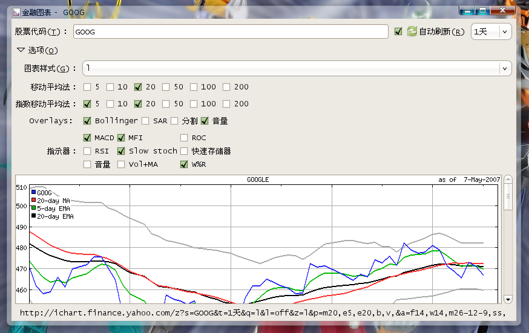The width and height of the screenshot is (529, 333).
Task: Uncheck the Bollinger overlay checkbox
Action: (x=87, y=120)
